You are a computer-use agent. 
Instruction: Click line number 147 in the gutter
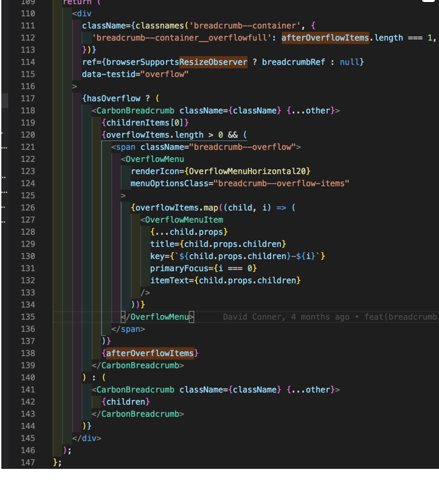pos(28,462)
